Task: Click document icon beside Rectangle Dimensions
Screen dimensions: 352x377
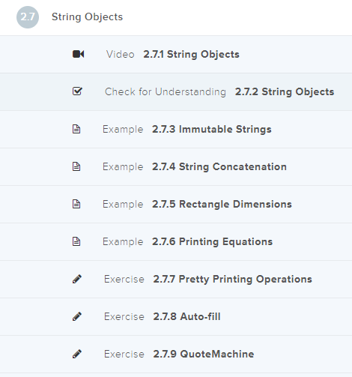Action: click(76, 204)
